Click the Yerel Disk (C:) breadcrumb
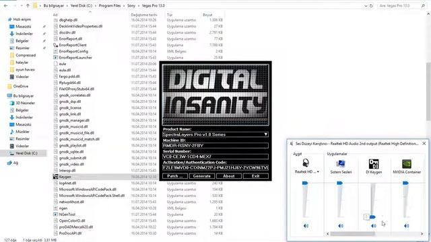The width and height of the screenshot is (431, 242). (81, 5)
